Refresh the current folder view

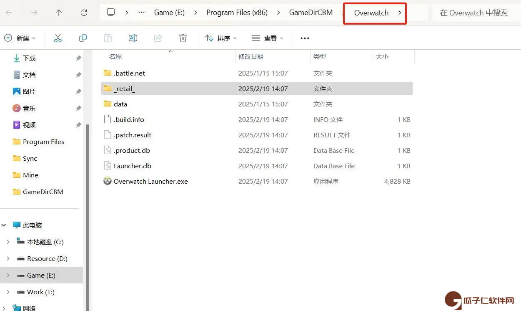tap(84, 13)
